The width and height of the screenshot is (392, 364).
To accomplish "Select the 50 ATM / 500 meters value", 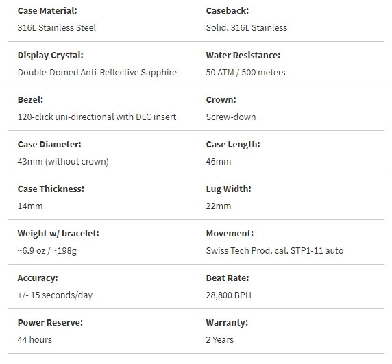I will point(245,72).
